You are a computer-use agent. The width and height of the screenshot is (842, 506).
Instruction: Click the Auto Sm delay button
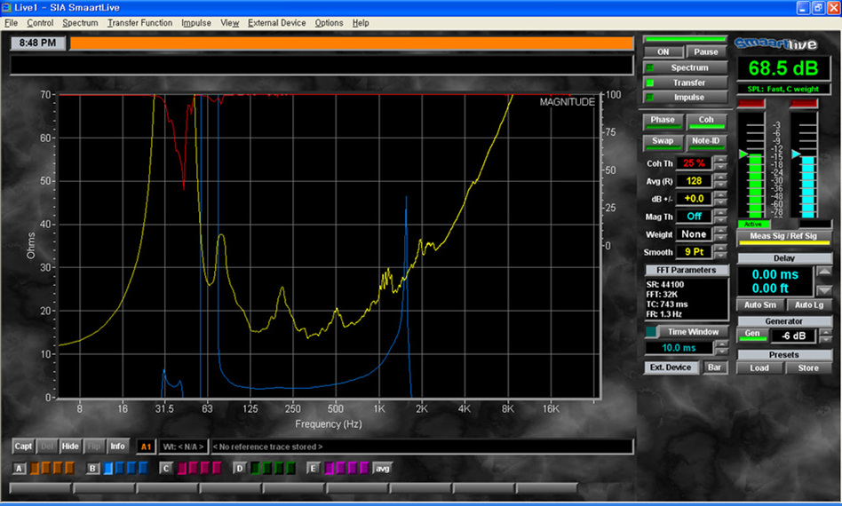tap(759, 304)
